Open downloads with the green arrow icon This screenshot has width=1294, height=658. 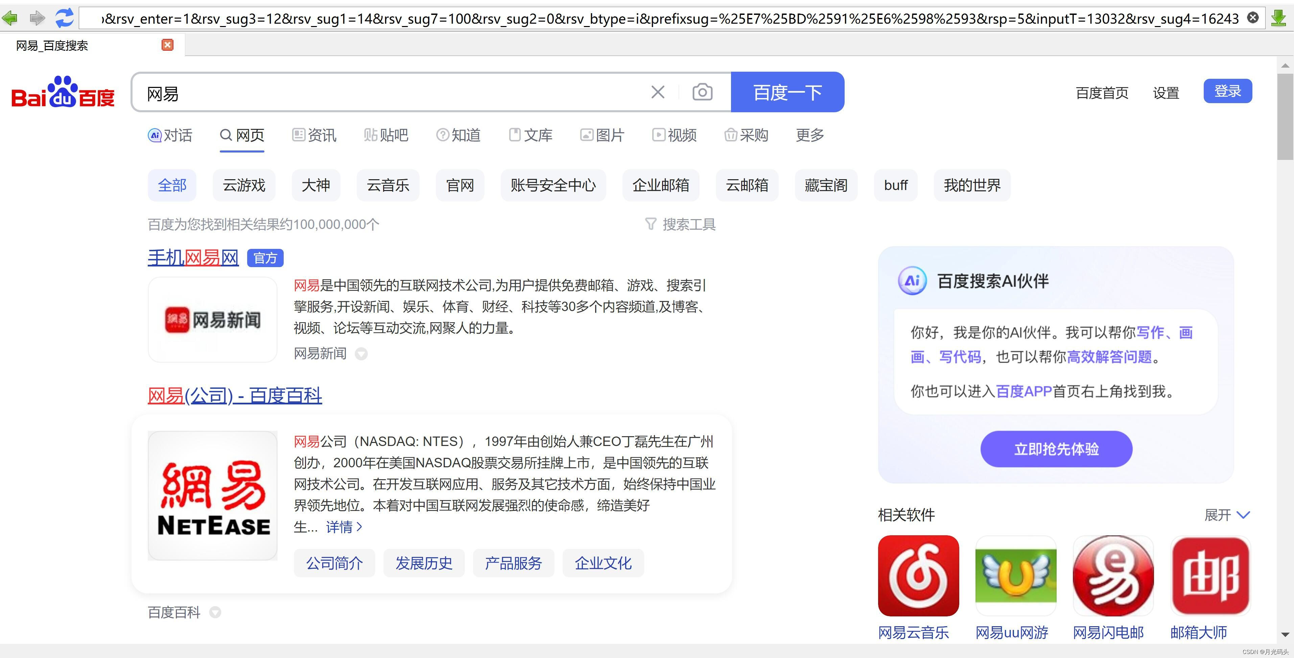1278,19
